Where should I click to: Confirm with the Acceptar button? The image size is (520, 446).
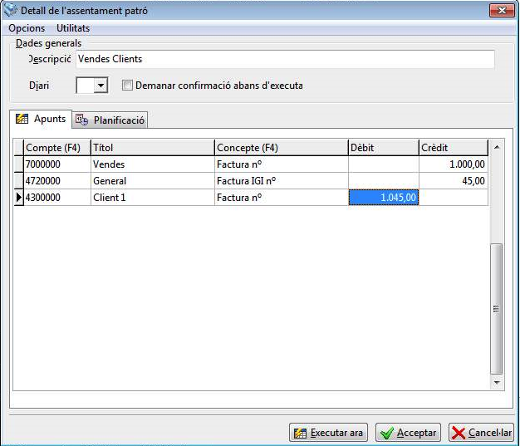[408, 433]
